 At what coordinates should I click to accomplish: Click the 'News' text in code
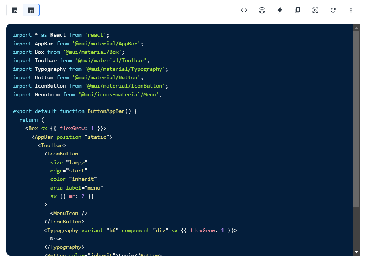tap(56, 239)
